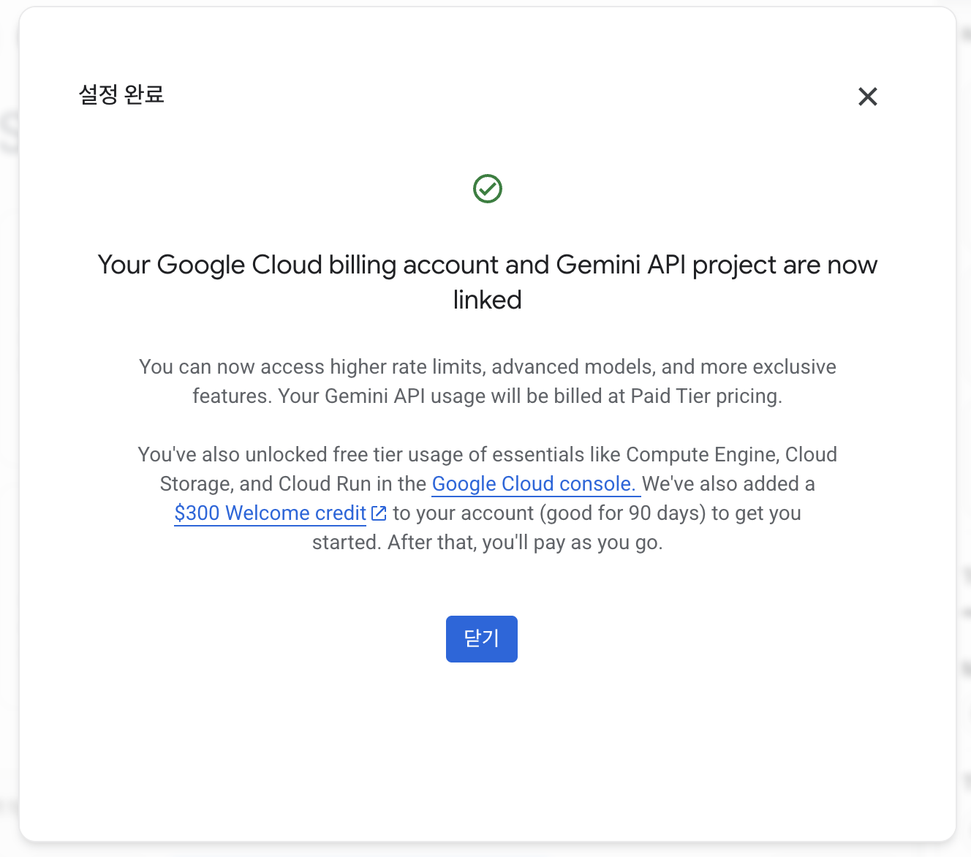
Task: Click the X close icon on the dialog
Action: [867, 97]
